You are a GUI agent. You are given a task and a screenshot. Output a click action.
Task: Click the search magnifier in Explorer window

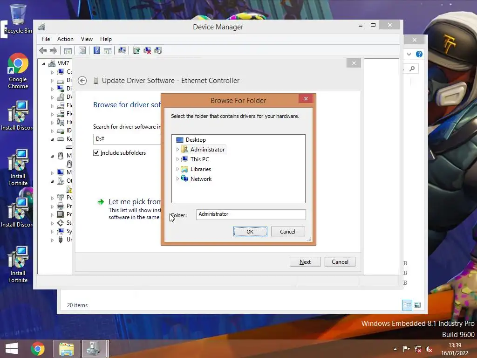coord(412,69)
